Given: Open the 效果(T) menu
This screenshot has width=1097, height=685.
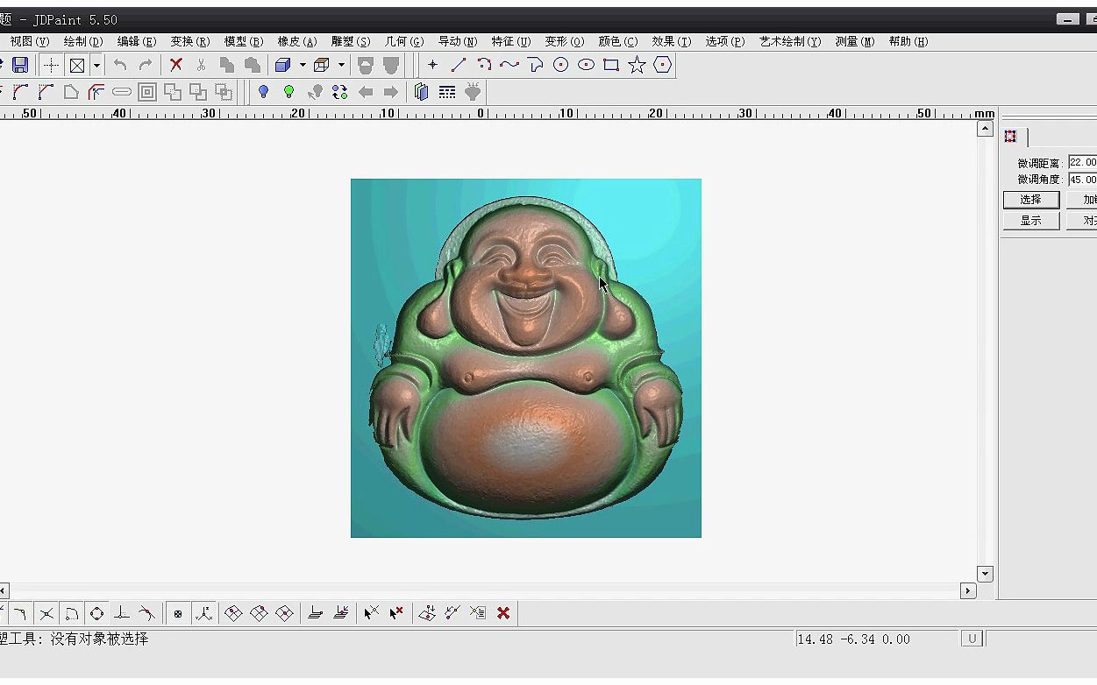Looking at the screenshot, I should tap(672, 41).
